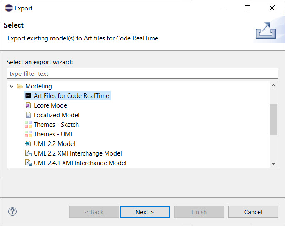Select Art Files for Code RealTime label
The image size is (285, 226).
(x=71, y=96)
